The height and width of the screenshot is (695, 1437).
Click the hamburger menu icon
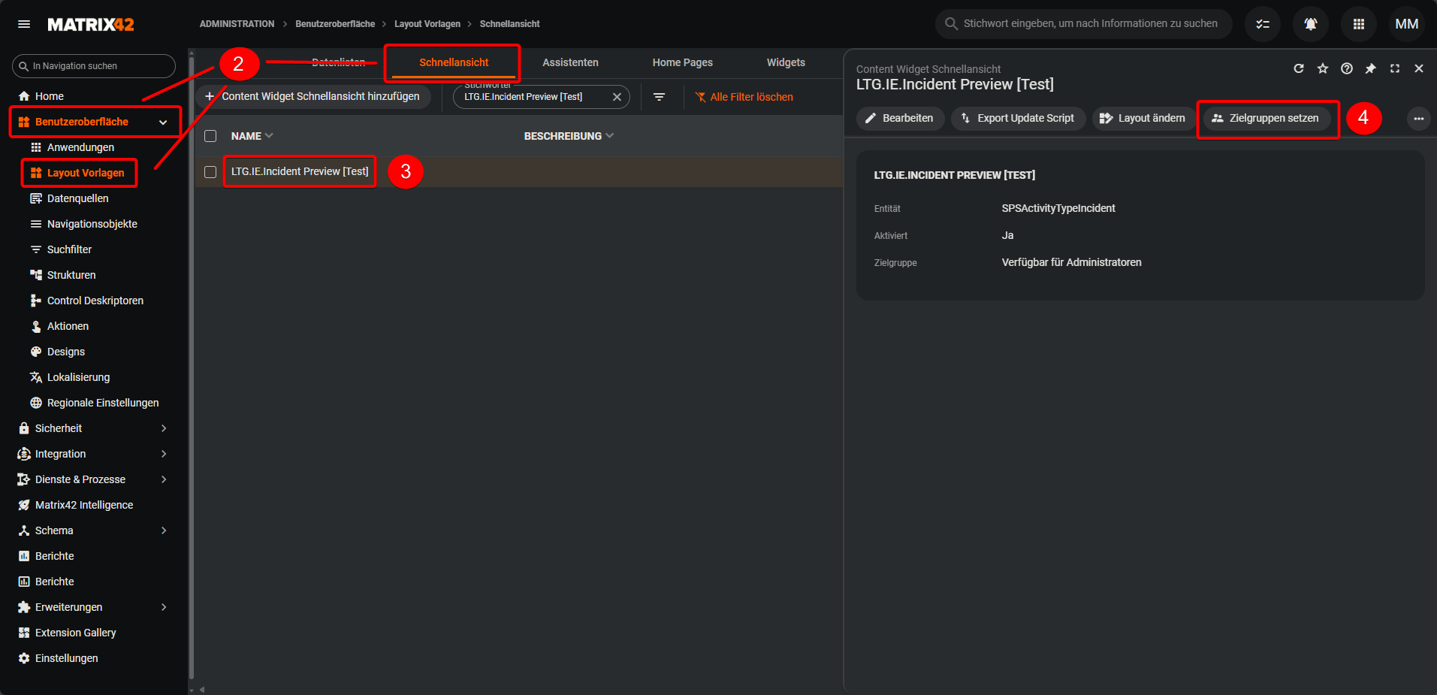24,24
